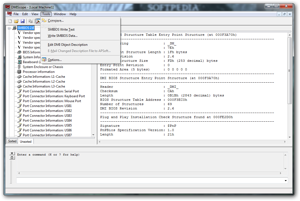Click tree panel scroll down arrow
300x201 pixels.
tap(93, 135)
